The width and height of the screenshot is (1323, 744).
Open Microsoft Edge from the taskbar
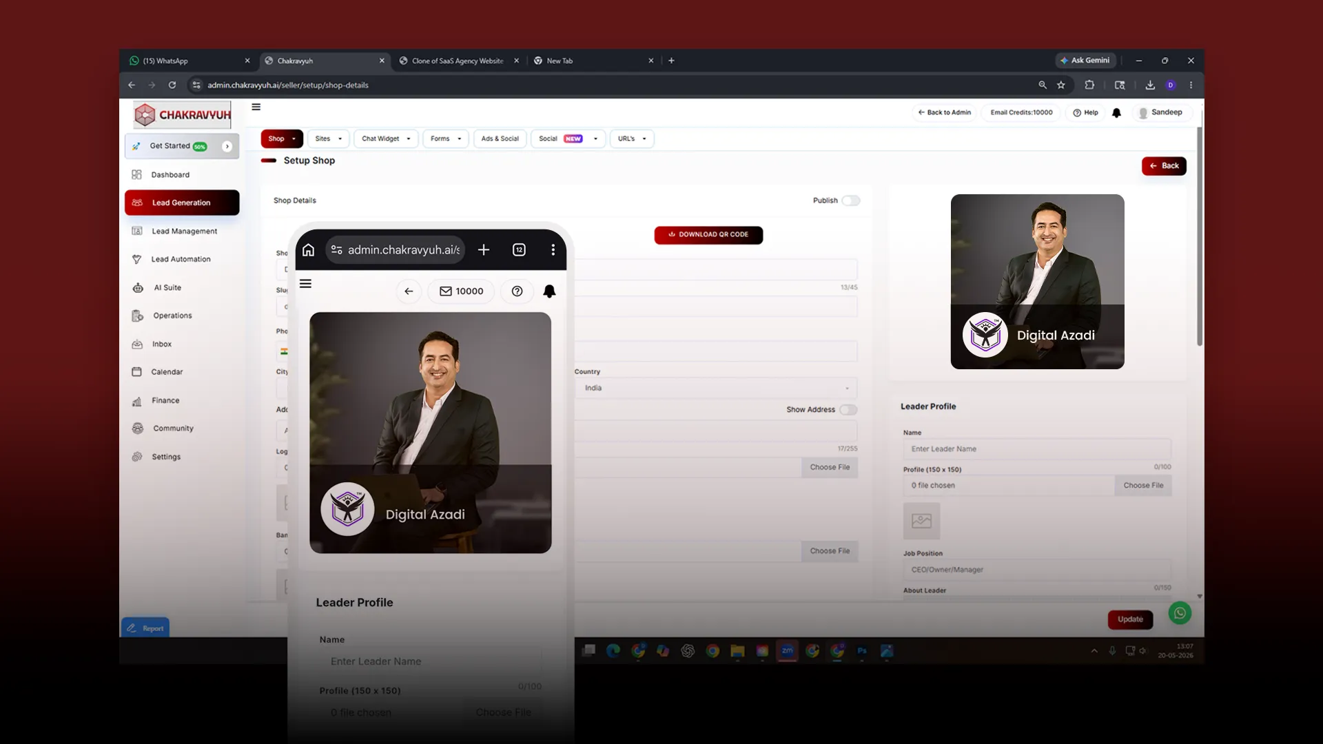pos(613,651)
